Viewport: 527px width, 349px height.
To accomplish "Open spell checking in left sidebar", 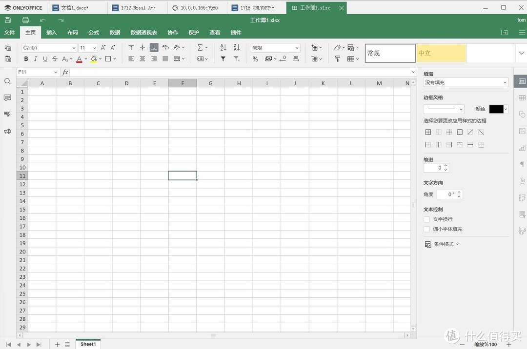I will [7, 114].
